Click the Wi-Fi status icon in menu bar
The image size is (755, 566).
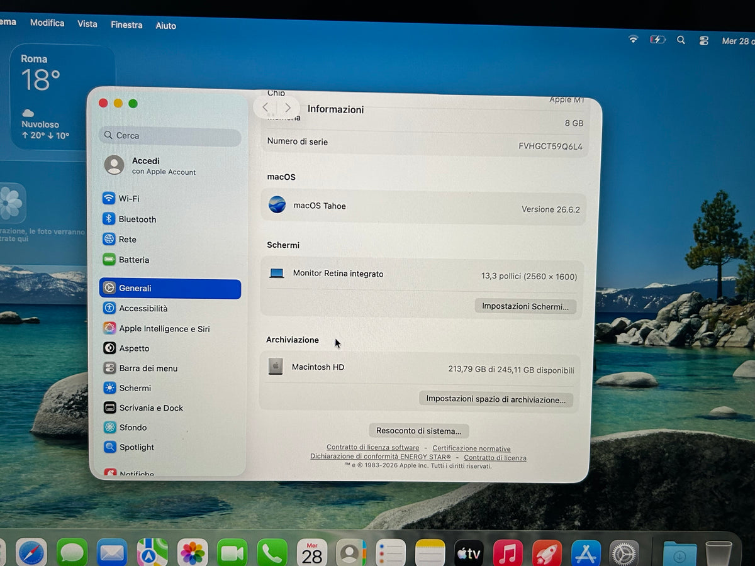633,40
